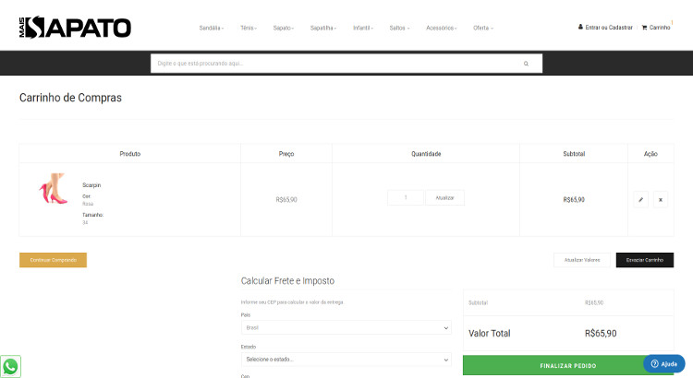693x378 pixels.
Task: Open the Infantil menu
Action: coord(363,28)
